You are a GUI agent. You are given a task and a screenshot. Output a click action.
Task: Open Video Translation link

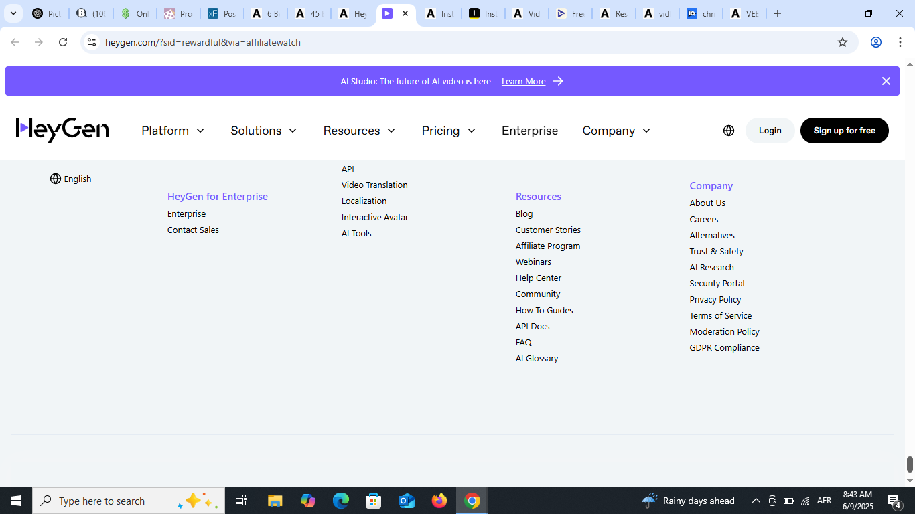click(374, 185)
